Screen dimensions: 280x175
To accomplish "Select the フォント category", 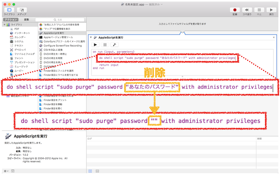I will coord(19,58).
